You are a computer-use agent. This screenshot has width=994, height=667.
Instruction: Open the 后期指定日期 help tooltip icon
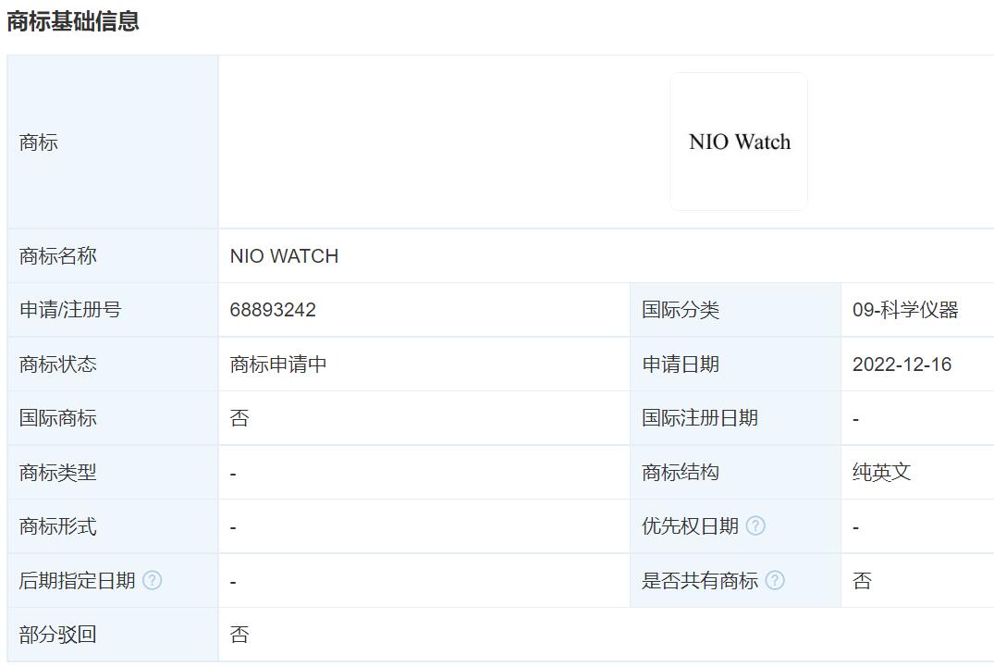click(x=155, y=581)
